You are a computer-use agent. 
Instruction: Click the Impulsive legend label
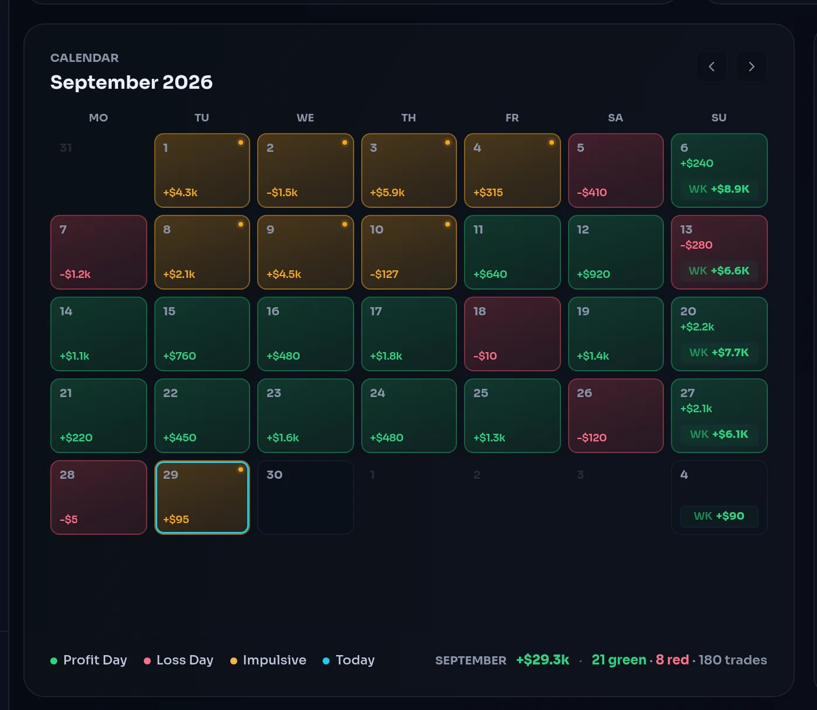pyautogui.click(x=275, y=660)
